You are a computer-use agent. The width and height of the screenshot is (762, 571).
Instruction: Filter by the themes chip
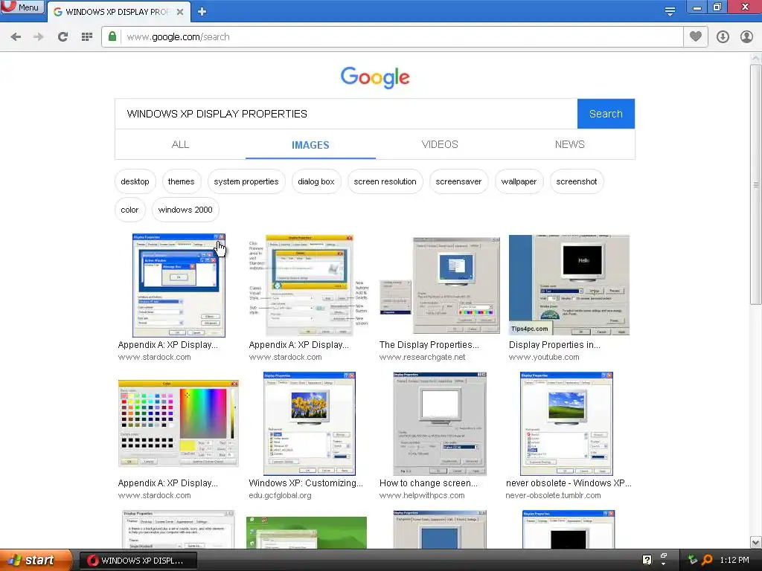point(182,181)
